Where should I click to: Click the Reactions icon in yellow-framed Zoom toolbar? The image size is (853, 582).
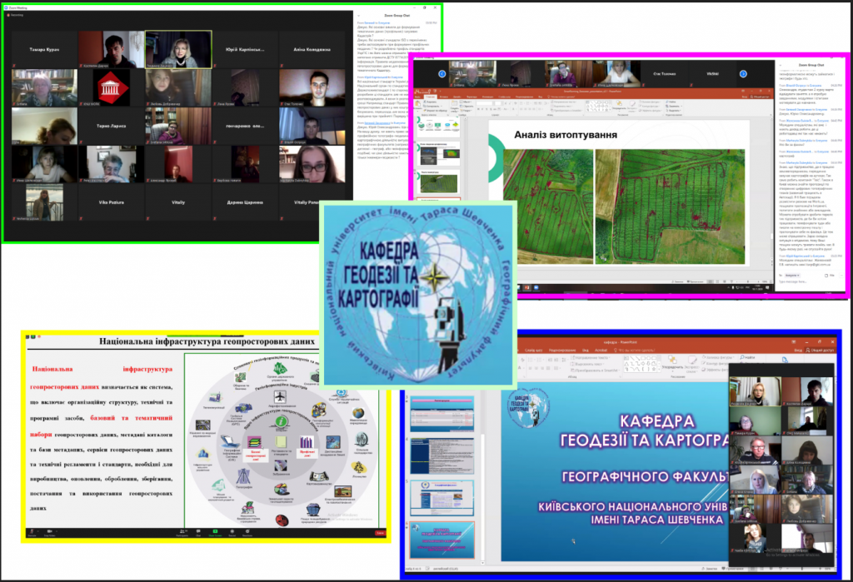(x=247, y=532)
